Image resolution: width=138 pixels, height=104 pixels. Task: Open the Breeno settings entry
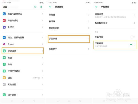tap(23, 44)
